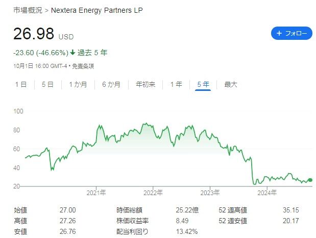
Task: Select the 1年 time range tab
Action: [176, 85]
